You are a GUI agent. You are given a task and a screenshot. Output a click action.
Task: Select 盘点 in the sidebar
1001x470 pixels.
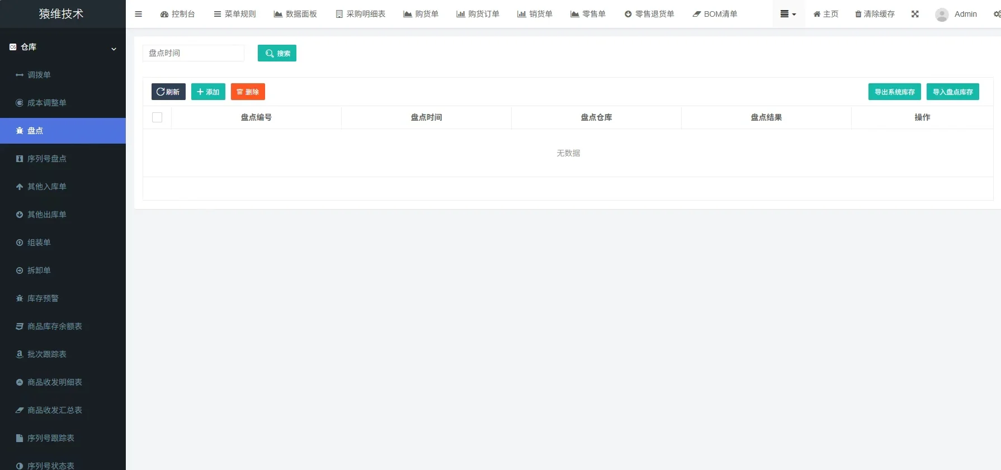(63, 131)
